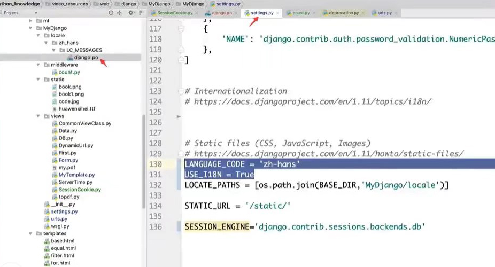Close the django.po tab

coord(236,13)
